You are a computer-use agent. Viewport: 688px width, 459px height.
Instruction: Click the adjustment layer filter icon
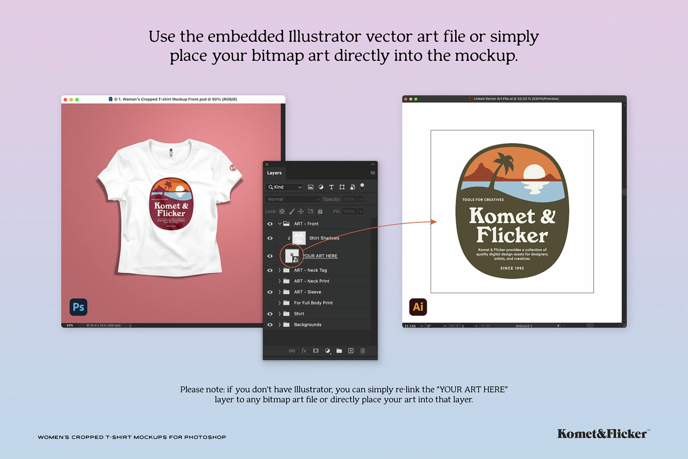(321, 187)
